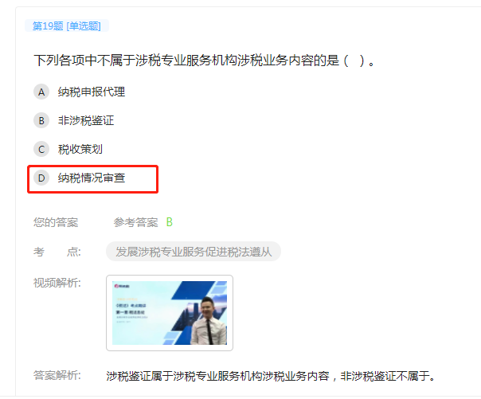Select option B radio circle
This screenshot has height=399, width=481.
tap(41, 120)
